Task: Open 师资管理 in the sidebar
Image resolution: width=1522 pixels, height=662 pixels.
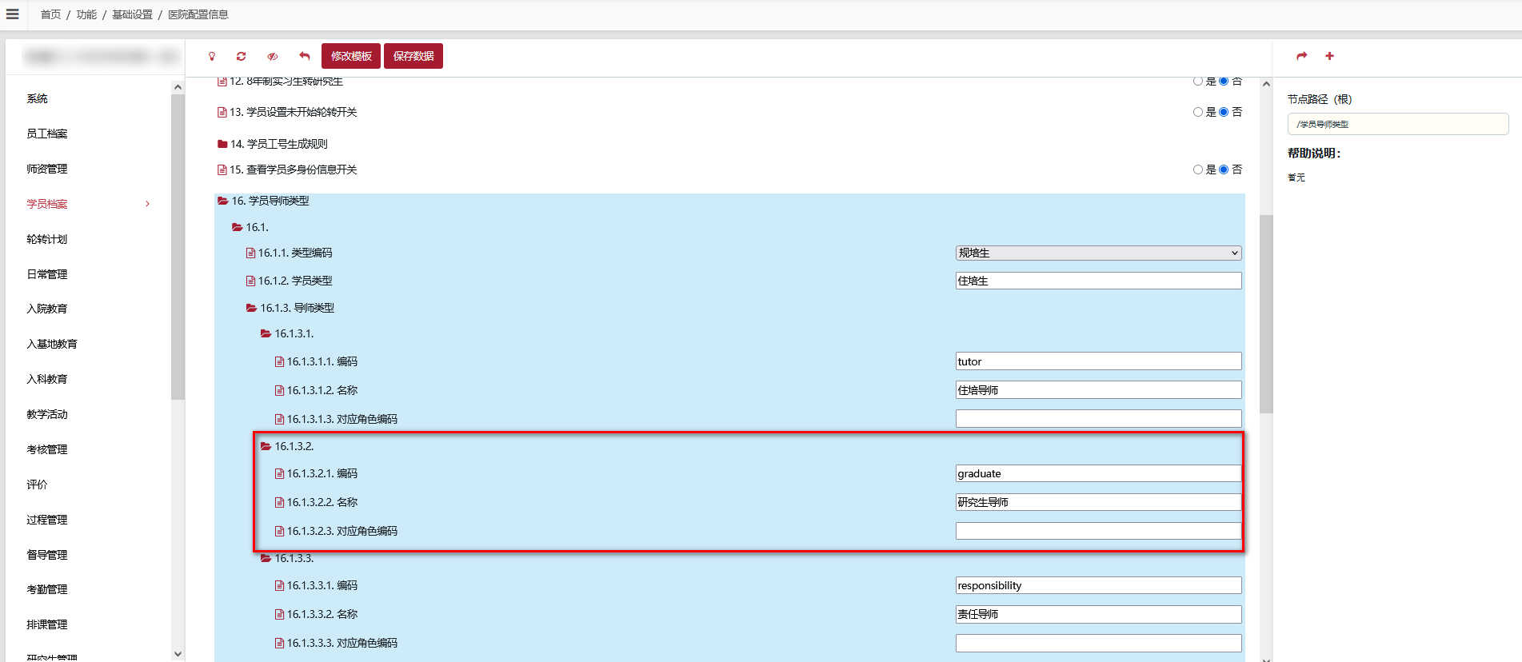Action: click(47, 169)
